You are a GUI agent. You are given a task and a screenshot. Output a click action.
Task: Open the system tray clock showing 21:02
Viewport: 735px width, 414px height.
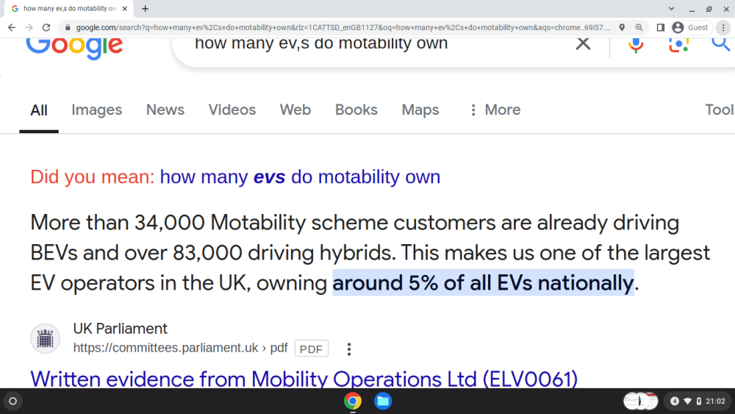(715, 401)
